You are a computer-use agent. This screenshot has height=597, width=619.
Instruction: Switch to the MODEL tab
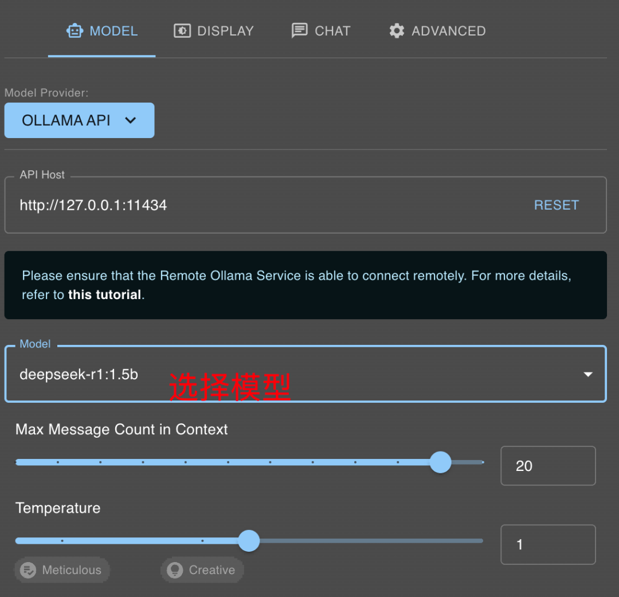[102, 31]
